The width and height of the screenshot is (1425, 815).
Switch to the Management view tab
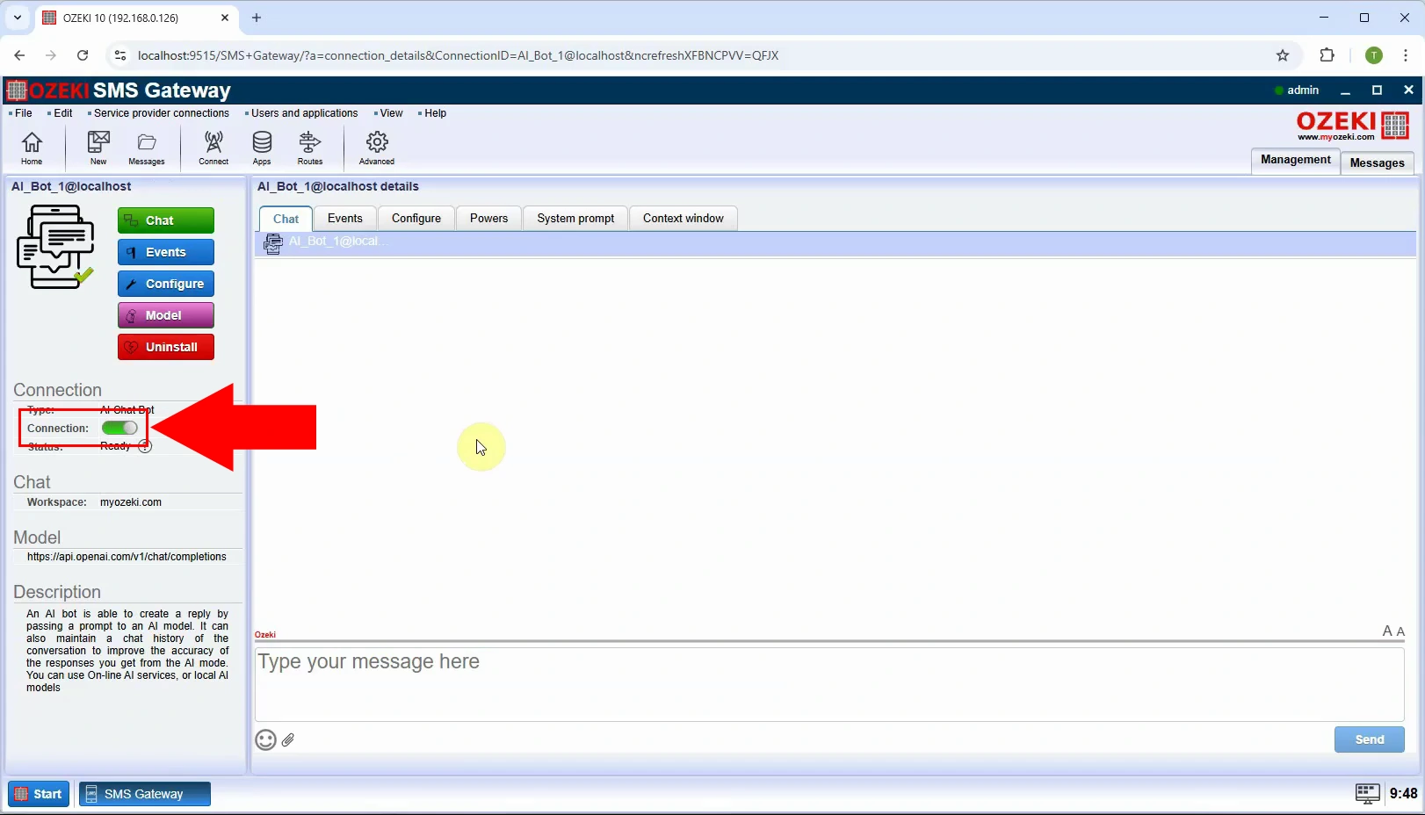(x=1296, y=160)
